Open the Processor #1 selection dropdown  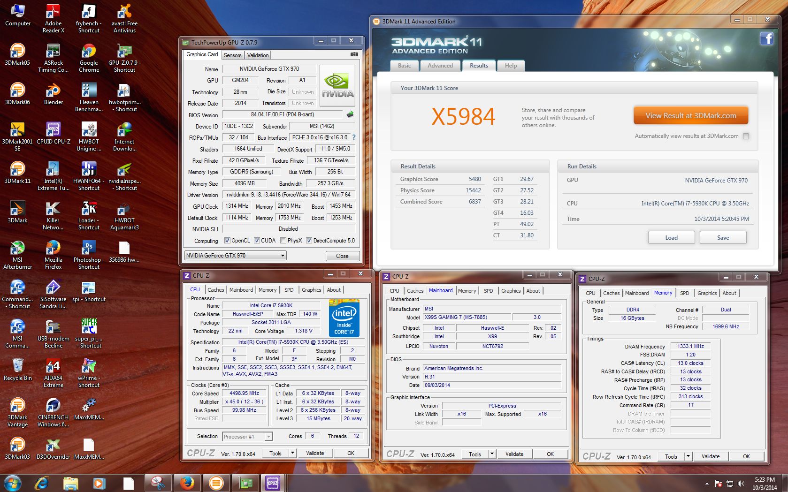247,437
